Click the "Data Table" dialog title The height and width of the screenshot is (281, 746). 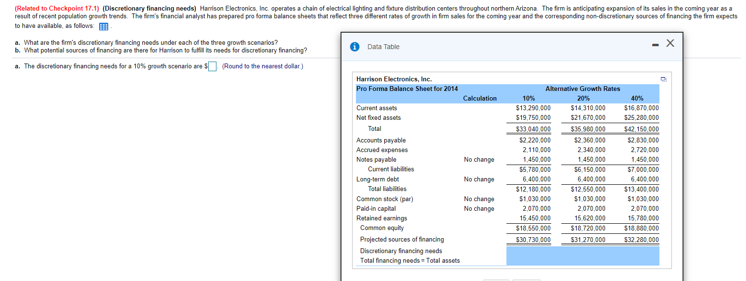383,47
